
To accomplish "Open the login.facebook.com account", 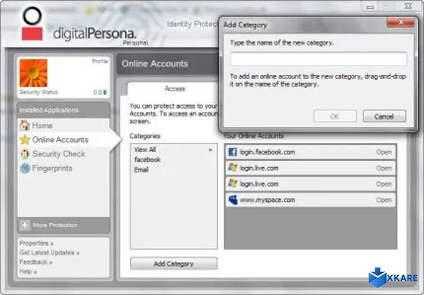I will [383, 152].
